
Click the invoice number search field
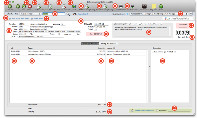53,14
